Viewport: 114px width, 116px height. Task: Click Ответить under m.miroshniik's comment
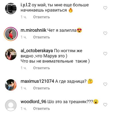[x=42, y=37]
